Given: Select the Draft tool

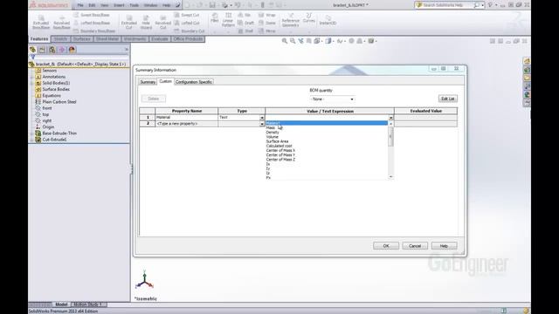Looking at the screenshot, I should pos(246,23).
